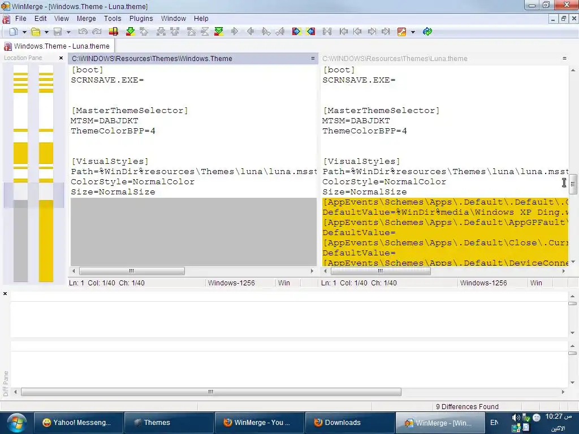Click the large yellow block in location pane's right bar
The width and height of the screenshot is (579, 434).
coord(46,241)
